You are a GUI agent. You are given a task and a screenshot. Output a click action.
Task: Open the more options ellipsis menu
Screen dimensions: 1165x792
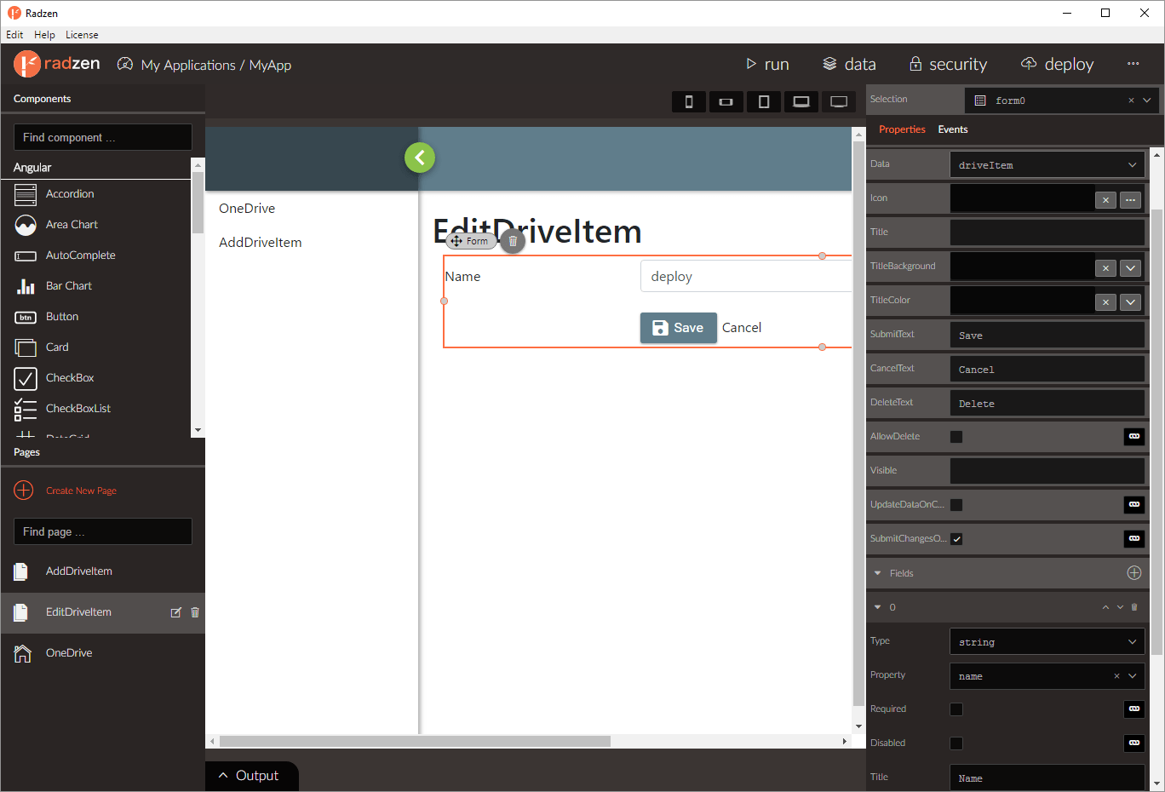1133,64
